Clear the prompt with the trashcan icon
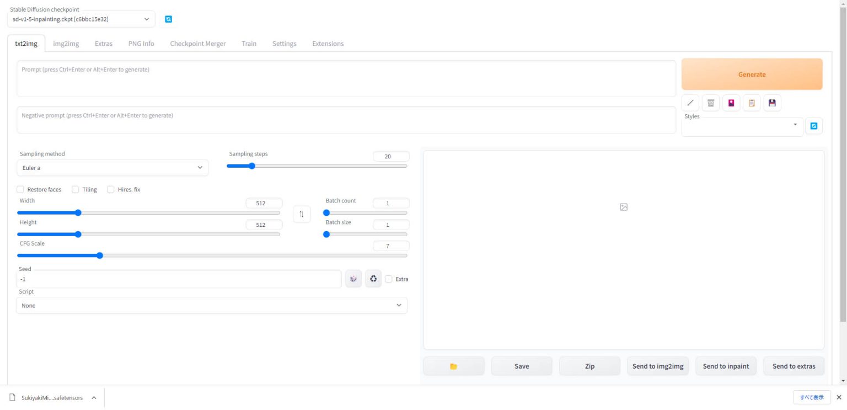 [x=710, y=103]
